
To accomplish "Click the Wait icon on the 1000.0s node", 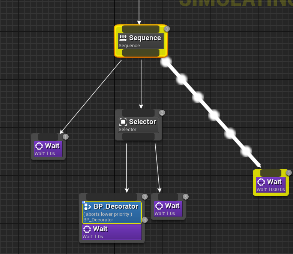I will (261, 182).
